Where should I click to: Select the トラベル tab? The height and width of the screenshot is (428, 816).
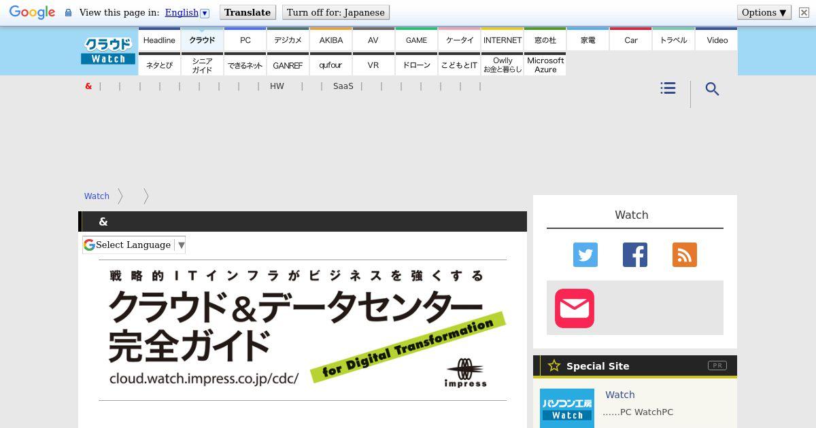(x=674, y=39)
